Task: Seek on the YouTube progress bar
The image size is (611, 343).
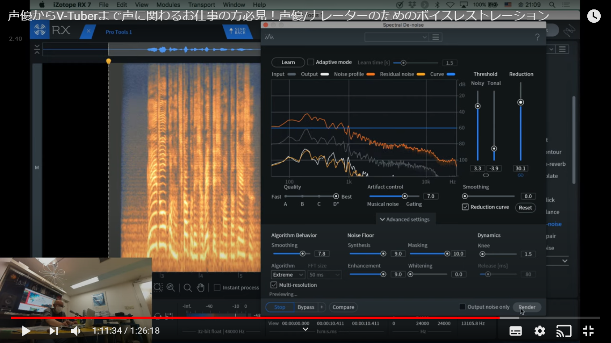Action: click(x=305, y=318)
